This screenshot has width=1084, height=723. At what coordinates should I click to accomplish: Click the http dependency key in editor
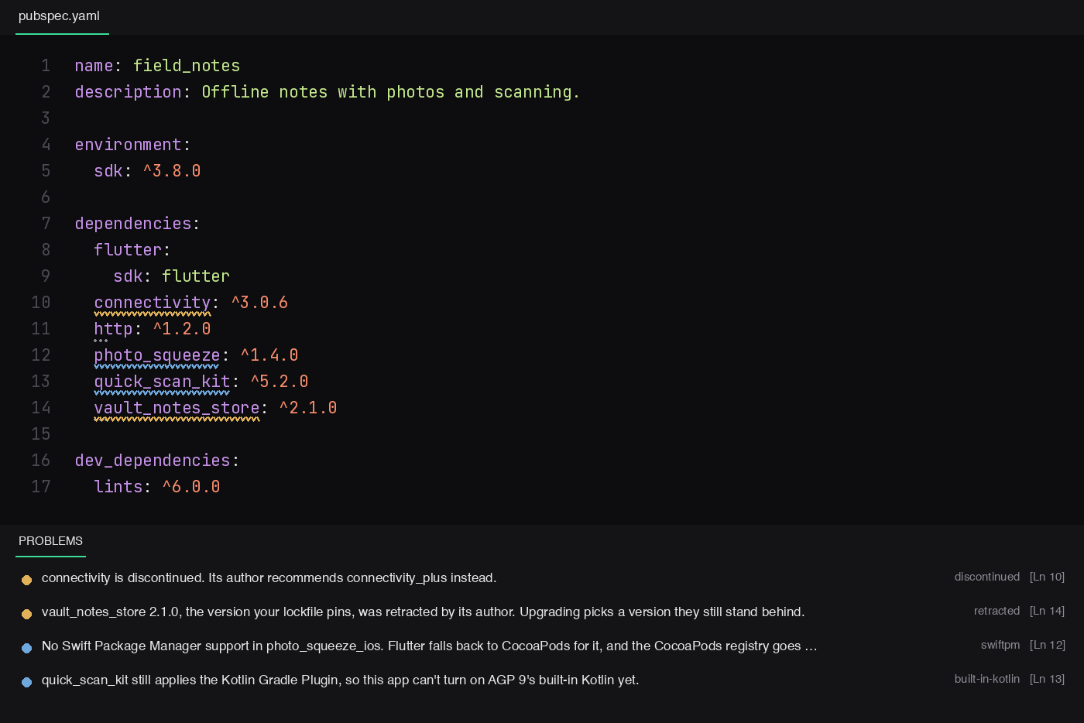[113, 329]
